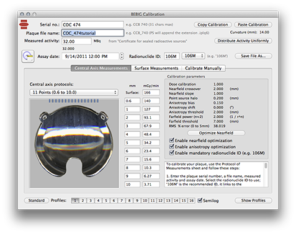Open the Central axis protocols dropdown
Screen dimensions: 296x234
coord(74,92)
